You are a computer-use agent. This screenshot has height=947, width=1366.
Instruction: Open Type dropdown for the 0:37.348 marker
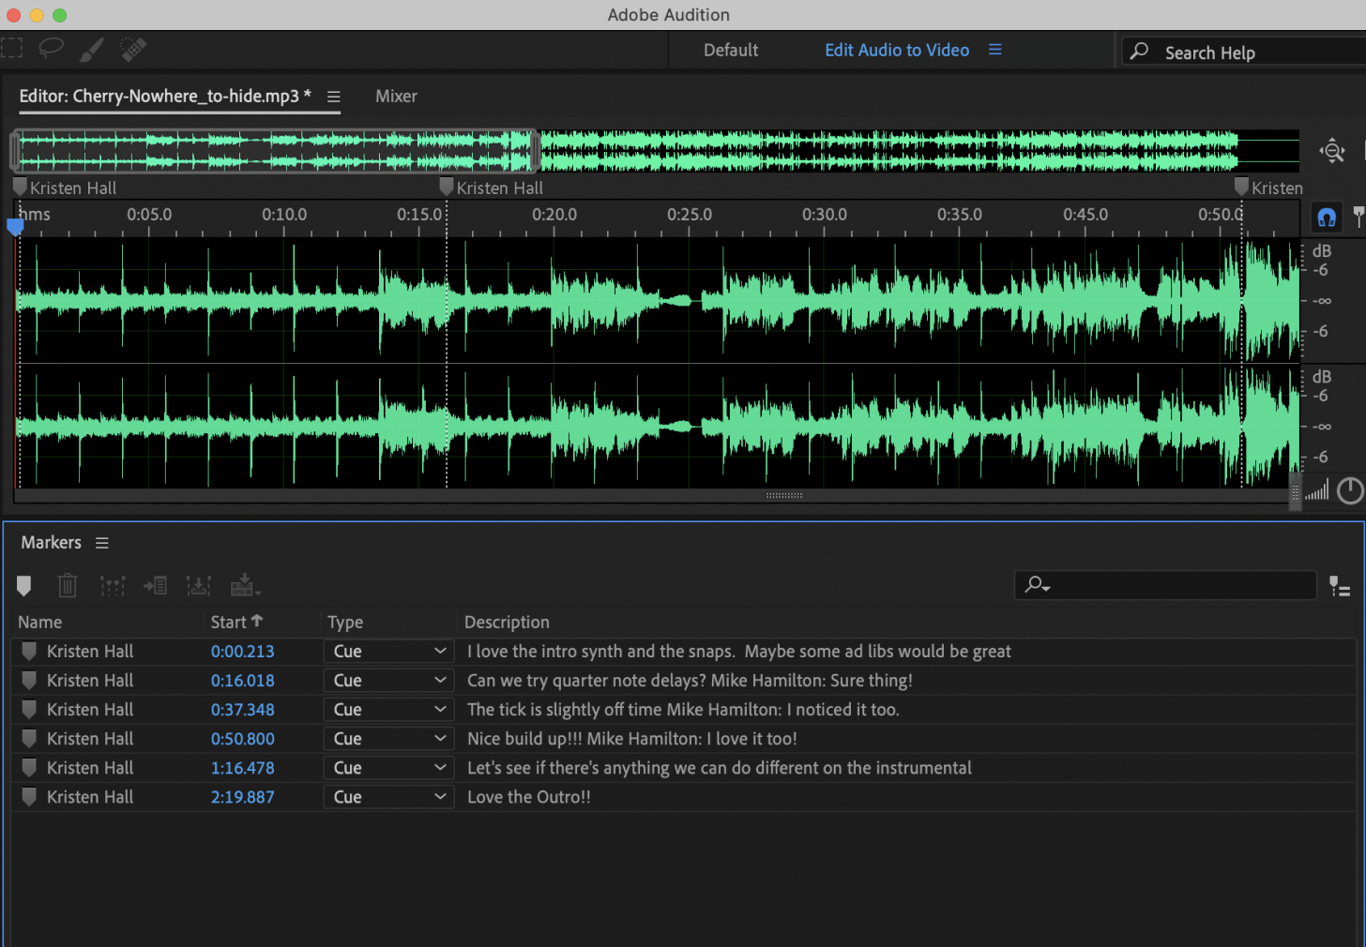388,710
